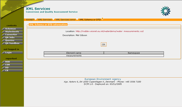
Task: Click the DCM 1.0 deployed date text
Action: (103, 84)
